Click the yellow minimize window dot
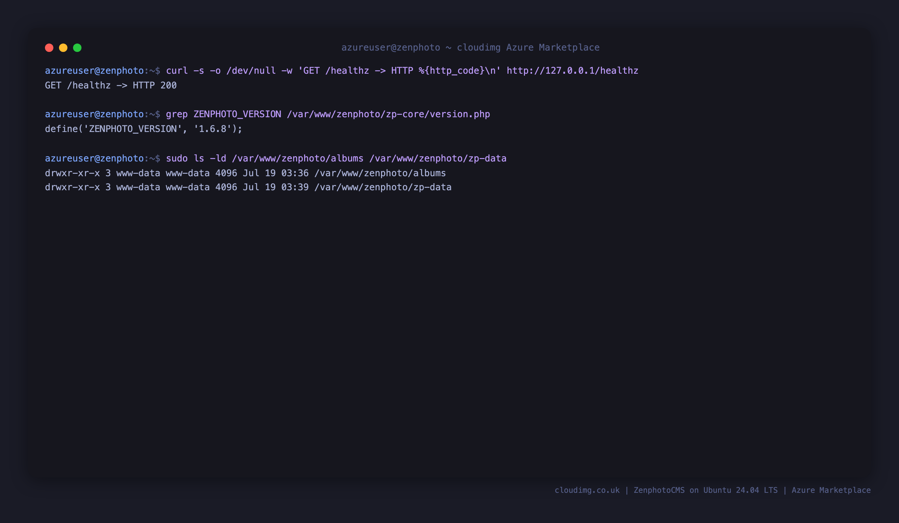899x523 pixels. tap(63, 48)
